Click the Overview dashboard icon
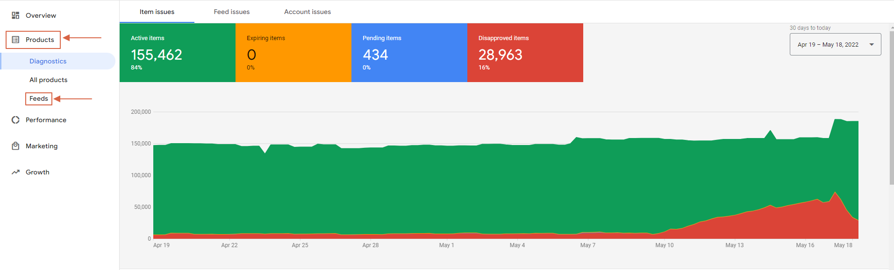Viewport: 894px width, 270px height. click(15, 15)
